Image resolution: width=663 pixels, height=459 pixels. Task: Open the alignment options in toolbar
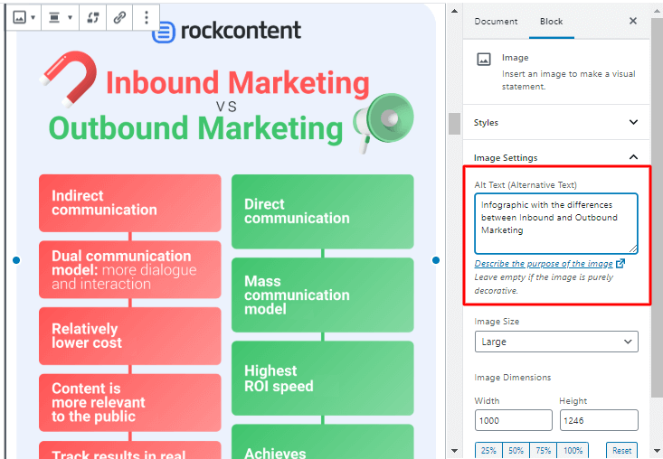61,17
